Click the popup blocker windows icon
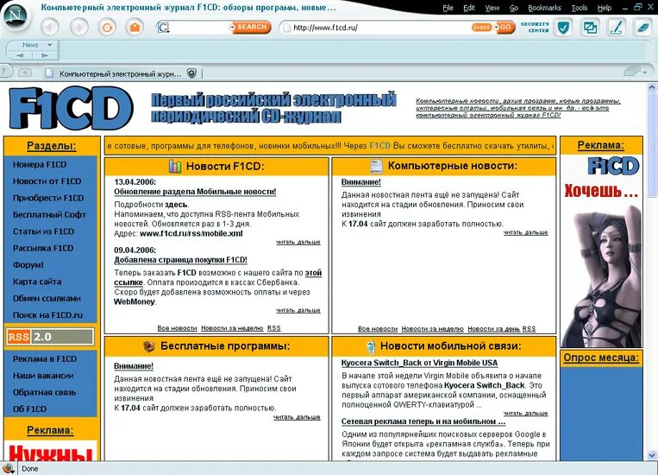 click(590, 28)
